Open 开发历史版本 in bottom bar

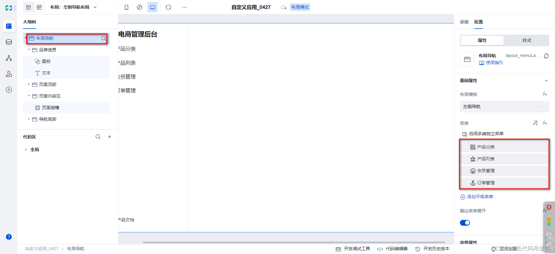pyautogui.click(x=432, y=249)
